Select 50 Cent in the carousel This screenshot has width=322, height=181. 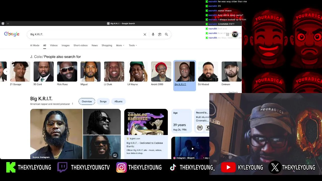(x=44, y=74)
